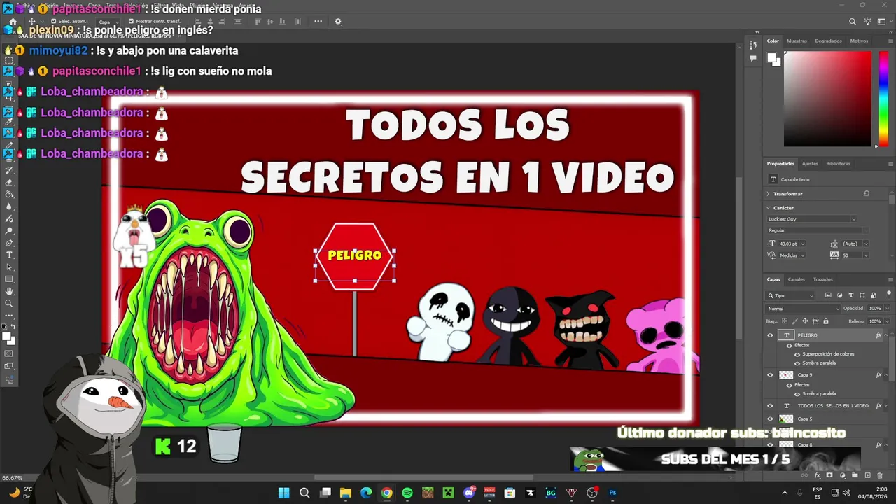
Task: Hide the Superposición de colores effect
Action: (797, 354)
